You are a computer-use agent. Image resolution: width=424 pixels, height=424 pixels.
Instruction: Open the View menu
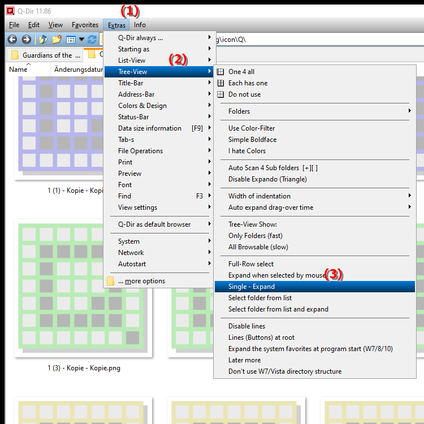click(x=55, y=25)
